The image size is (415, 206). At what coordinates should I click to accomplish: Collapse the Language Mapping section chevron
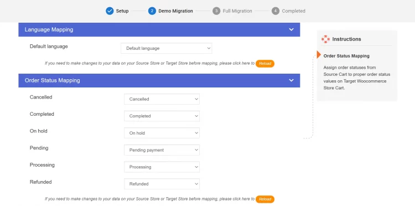(291, 29)
